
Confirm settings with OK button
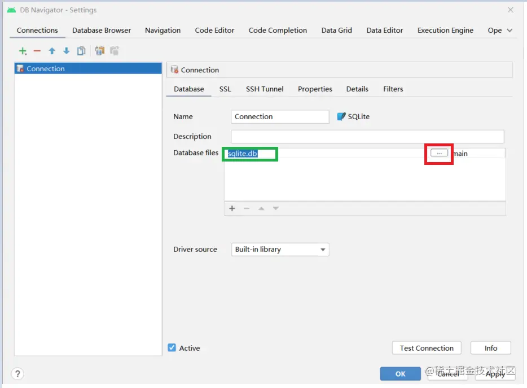pyautogui.click(x=400, y=373)
